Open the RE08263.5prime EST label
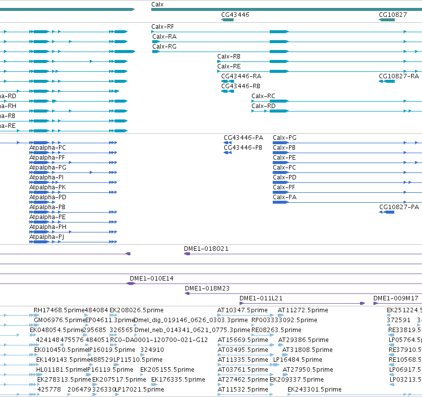Screen dimensions: 422x397 276,330
